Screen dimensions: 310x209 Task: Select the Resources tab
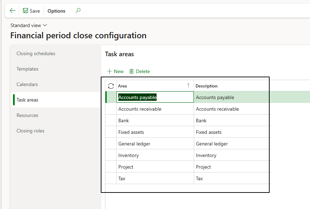(27, 115)
